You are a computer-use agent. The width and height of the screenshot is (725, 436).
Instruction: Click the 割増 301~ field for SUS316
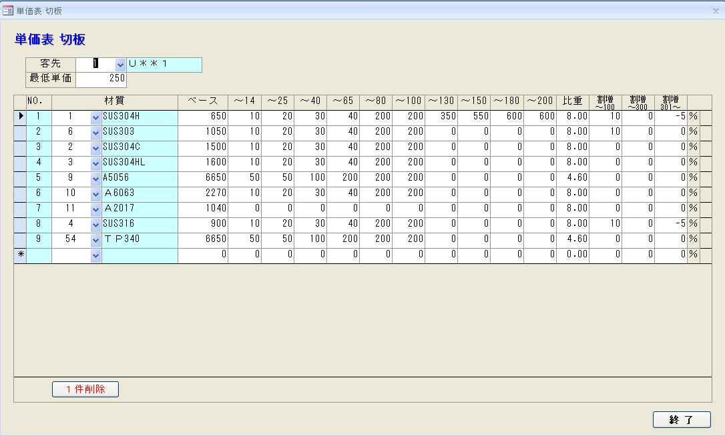point(670,224)
